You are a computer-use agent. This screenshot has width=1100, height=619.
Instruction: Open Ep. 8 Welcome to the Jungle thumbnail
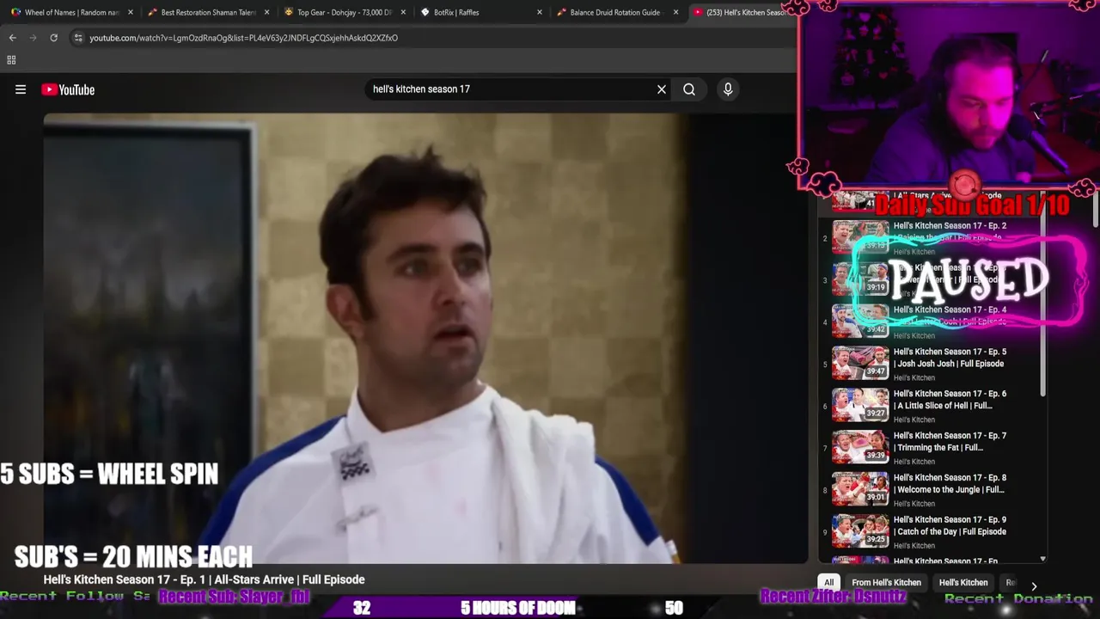pyautogui.click(x=860, y=489)
